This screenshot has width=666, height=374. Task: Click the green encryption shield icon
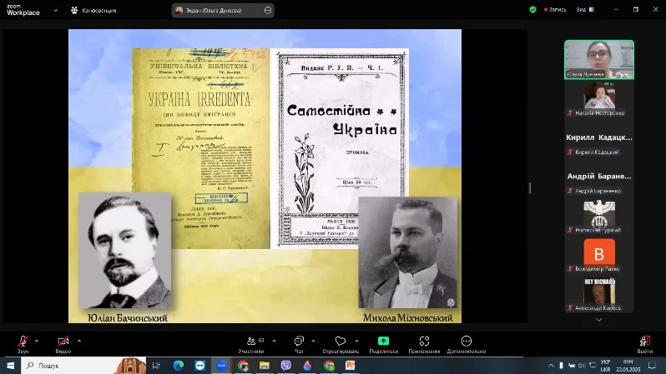coord(532,9)
